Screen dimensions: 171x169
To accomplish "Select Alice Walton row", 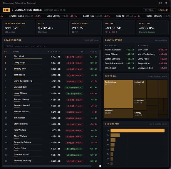I will pos(51,136).
